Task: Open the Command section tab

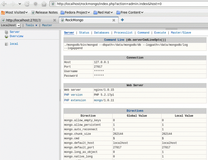Action: (143, 33)
